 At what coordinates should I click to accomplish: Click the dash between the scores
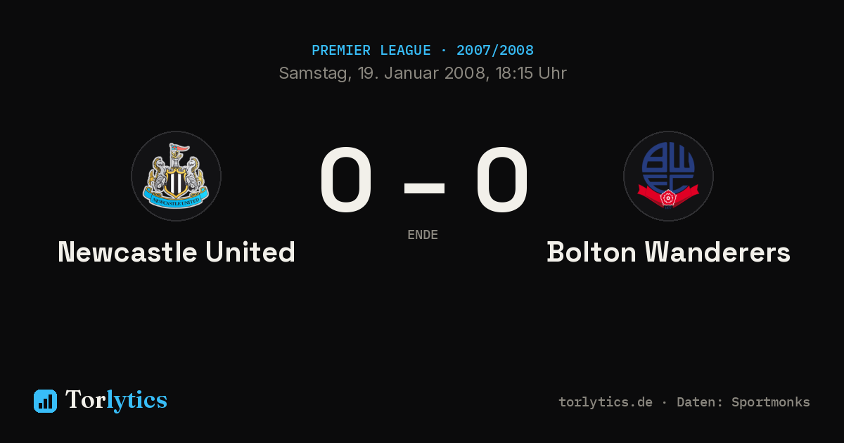pos(424,188)
